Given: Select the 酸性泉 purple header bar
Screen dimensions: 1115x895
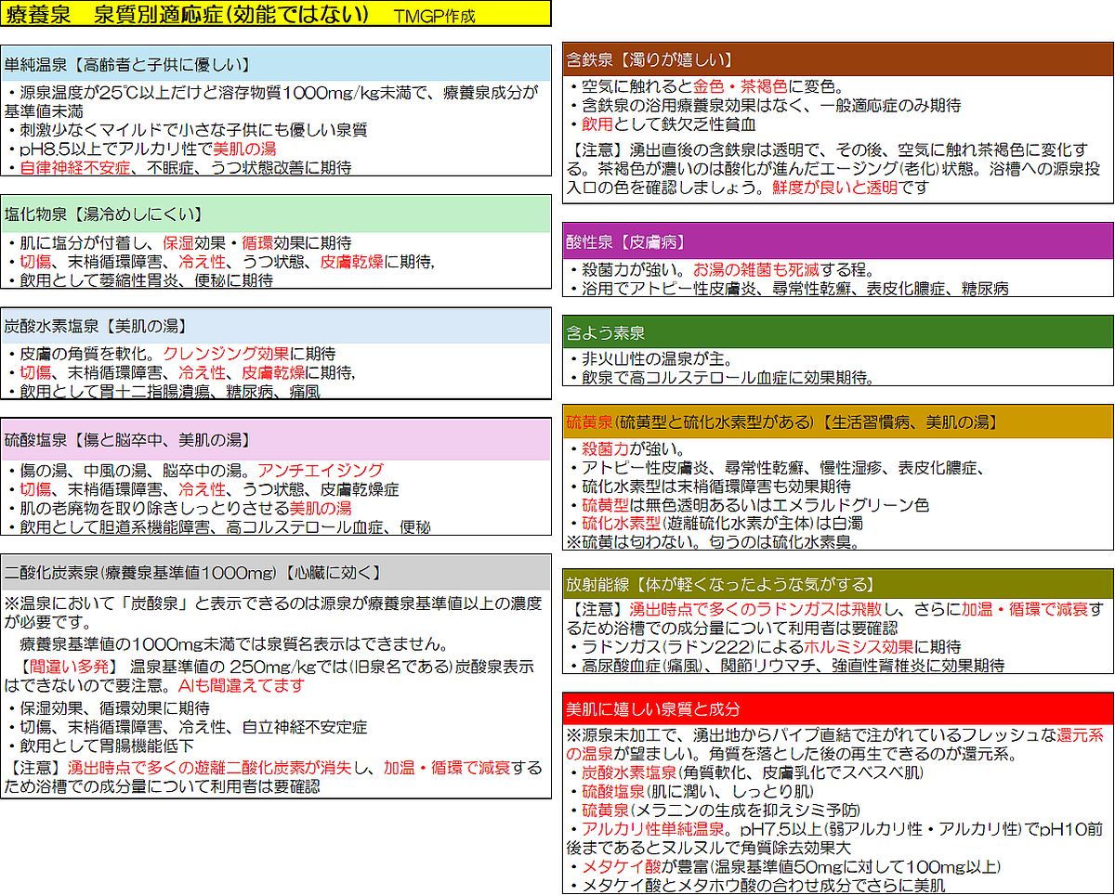Looking at the screenshot, I should 837,242.
